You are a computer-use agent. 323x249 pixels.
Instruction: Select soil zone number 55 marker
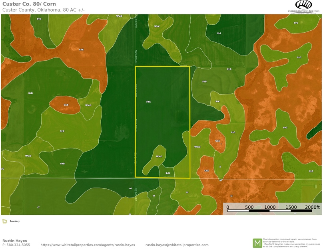tap(187, 192)
